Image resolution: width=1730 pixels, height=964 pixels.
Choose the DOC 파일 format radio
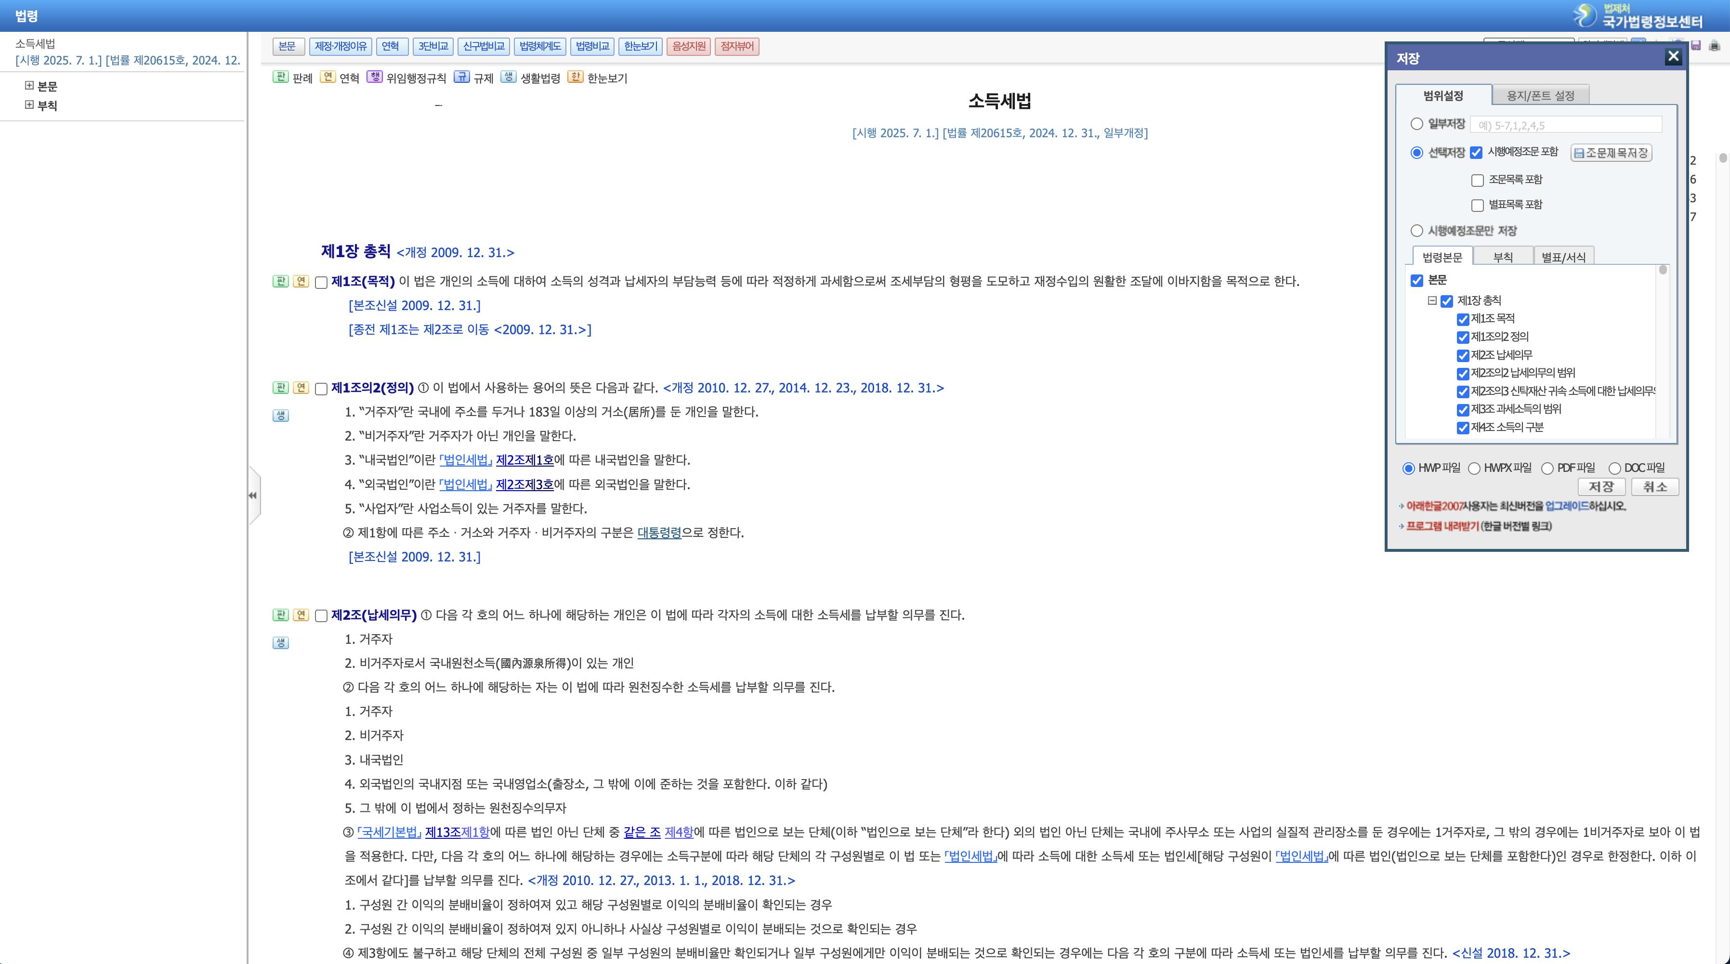pos(1614,469)
